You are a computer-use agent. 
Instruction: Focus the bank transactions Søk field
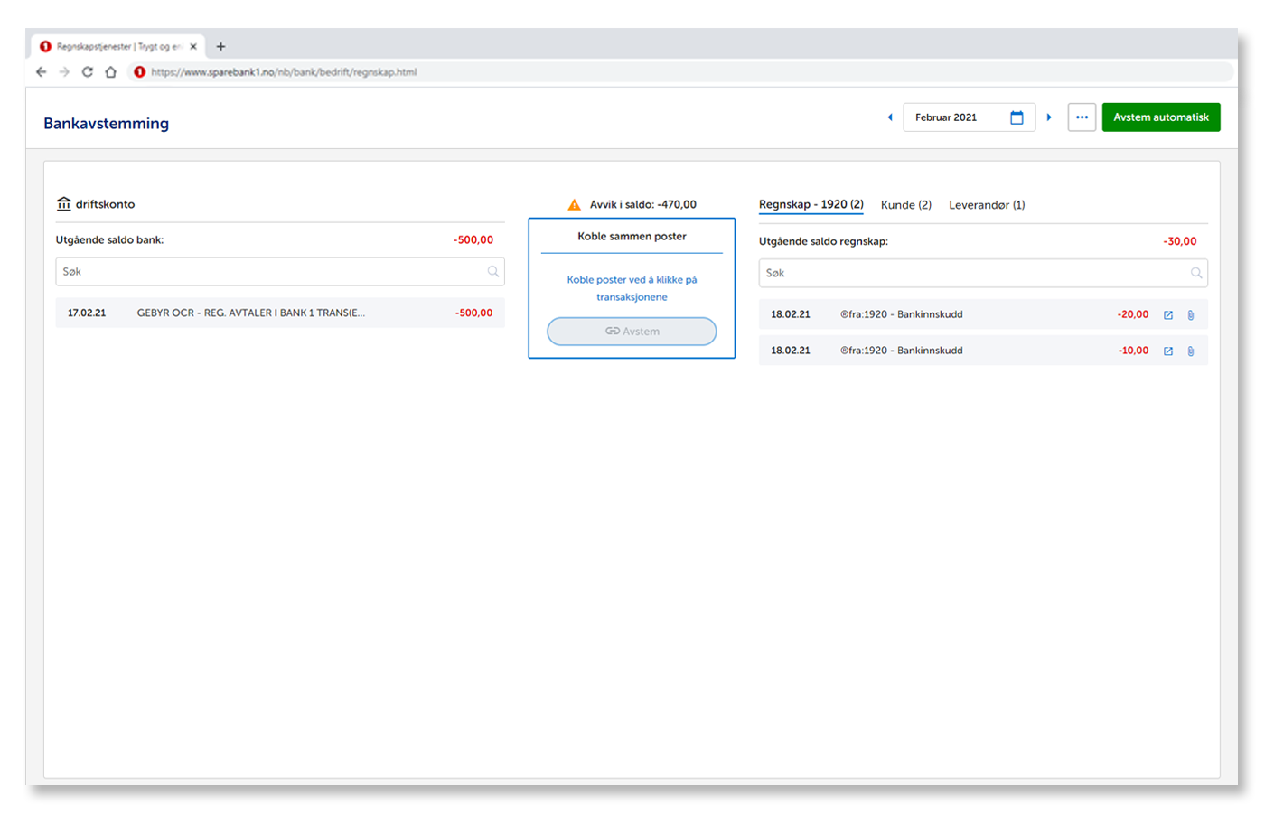click(271, 272)
